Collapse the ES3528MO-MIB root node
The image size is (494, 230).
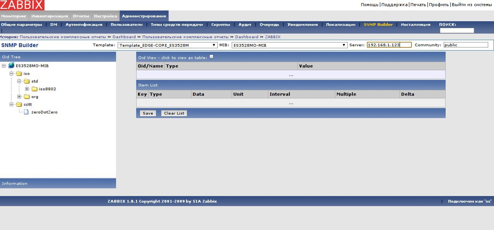pos(4,66)
